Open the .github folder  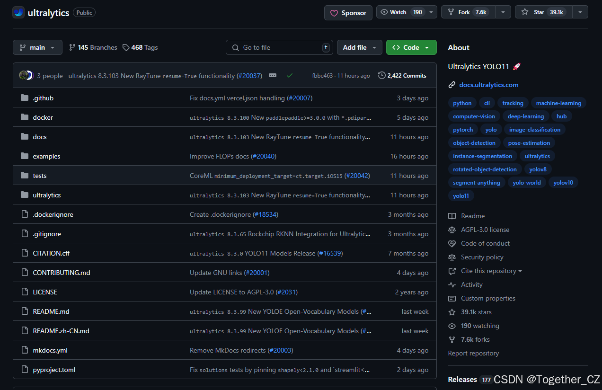43,98
